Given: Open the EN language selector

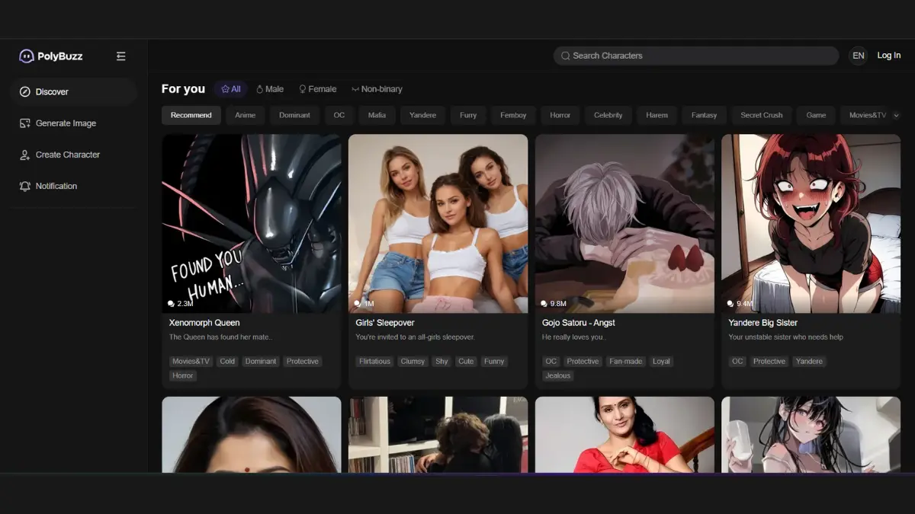Looking at the screenshot, I should [x=858, y=55].
